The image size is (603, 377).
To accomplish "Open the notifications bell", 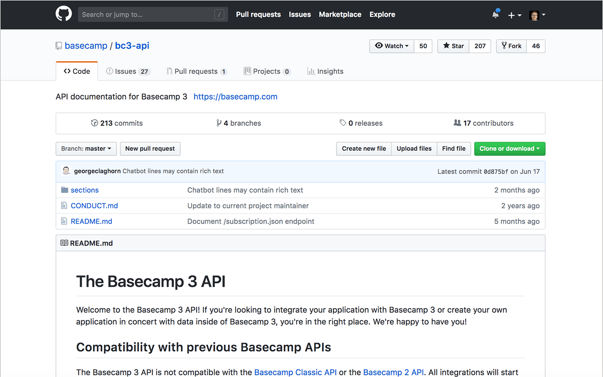I will 496,14.
